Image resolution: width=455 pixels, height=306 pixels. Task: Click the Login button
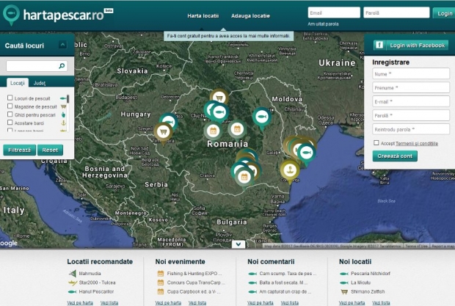(444, 13)
